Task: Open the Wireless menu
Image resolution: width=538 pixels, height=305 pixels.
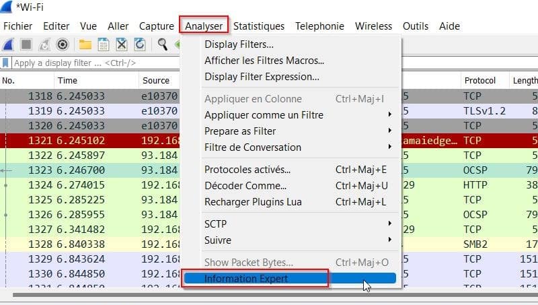Action: click(x=373, y=26)
